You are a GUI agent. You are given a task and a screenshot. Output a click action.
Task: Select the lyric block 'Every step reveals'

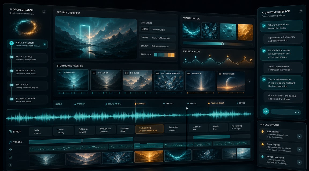(175, 129)
